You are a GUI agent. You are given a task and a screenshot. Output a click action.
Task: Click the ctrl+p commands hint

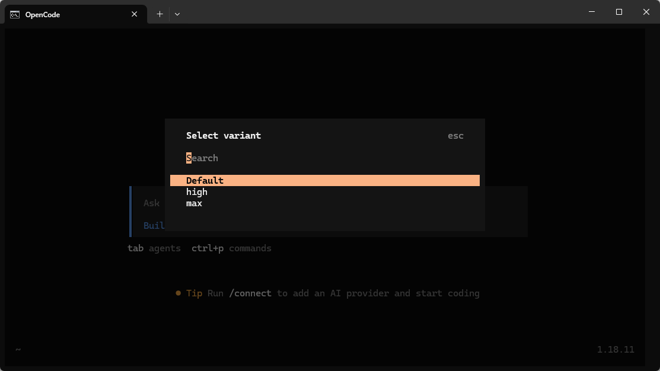click(x=231, y=248)
